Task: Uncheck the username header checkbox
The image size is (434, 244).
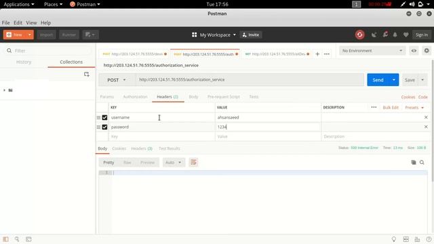Action: tap(104, 117)
